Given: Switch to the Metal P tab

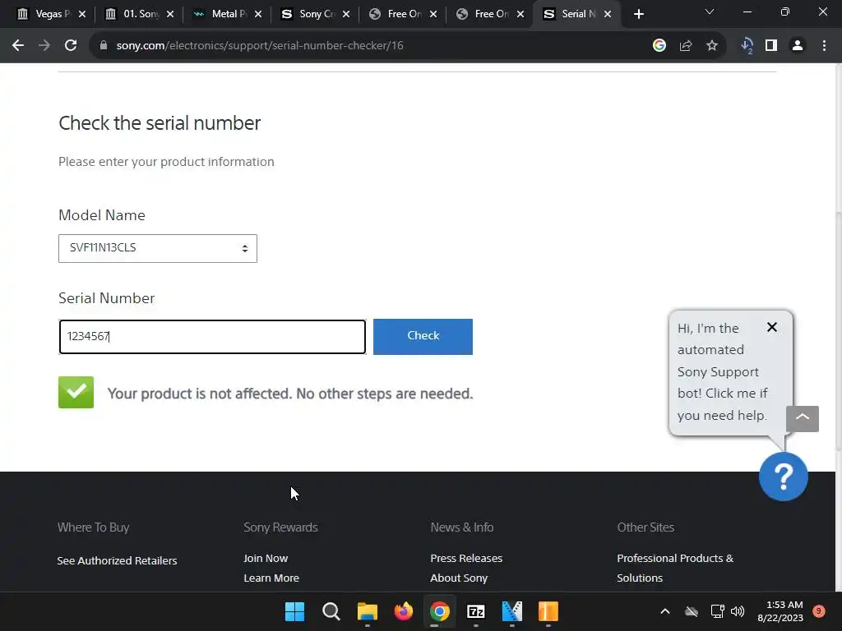Looking at the screenshot, I should coord(220,14).
